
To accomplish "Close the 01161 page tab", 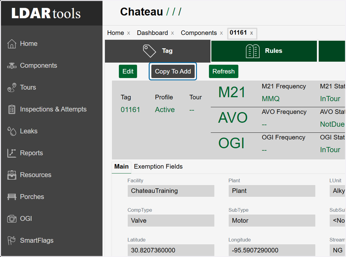I will click(251, 33).
